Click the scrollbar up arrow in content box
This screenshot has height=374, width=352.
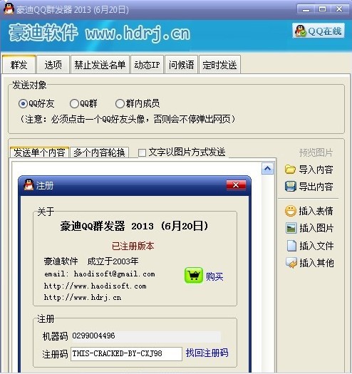point(267,169)
